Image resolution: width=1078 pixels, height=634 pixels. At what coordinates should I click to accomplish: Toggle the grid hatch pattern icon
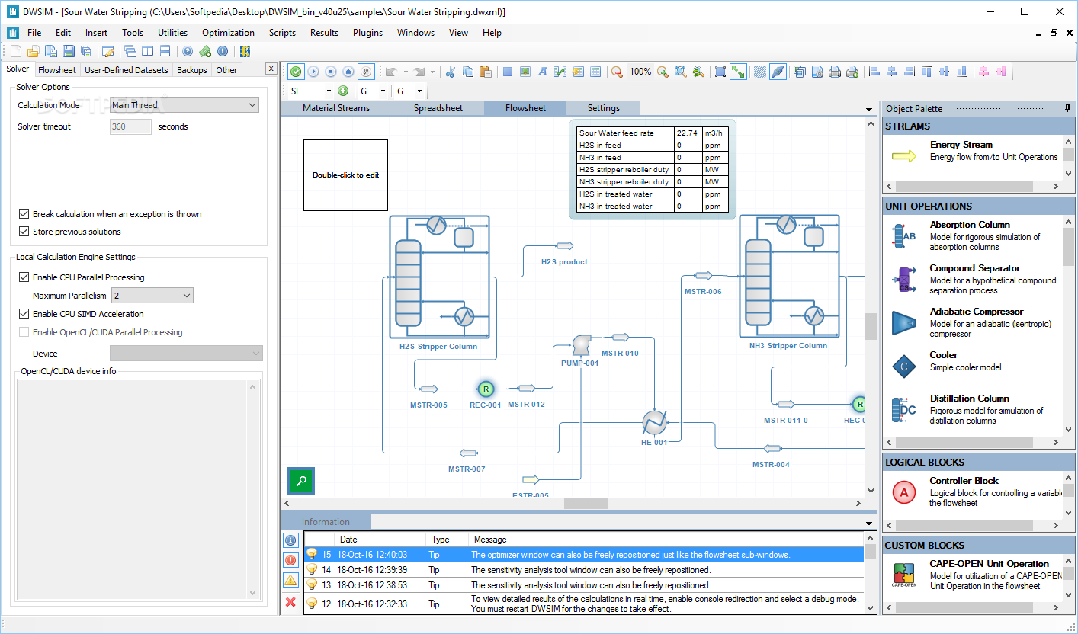[x=760, y=72]
